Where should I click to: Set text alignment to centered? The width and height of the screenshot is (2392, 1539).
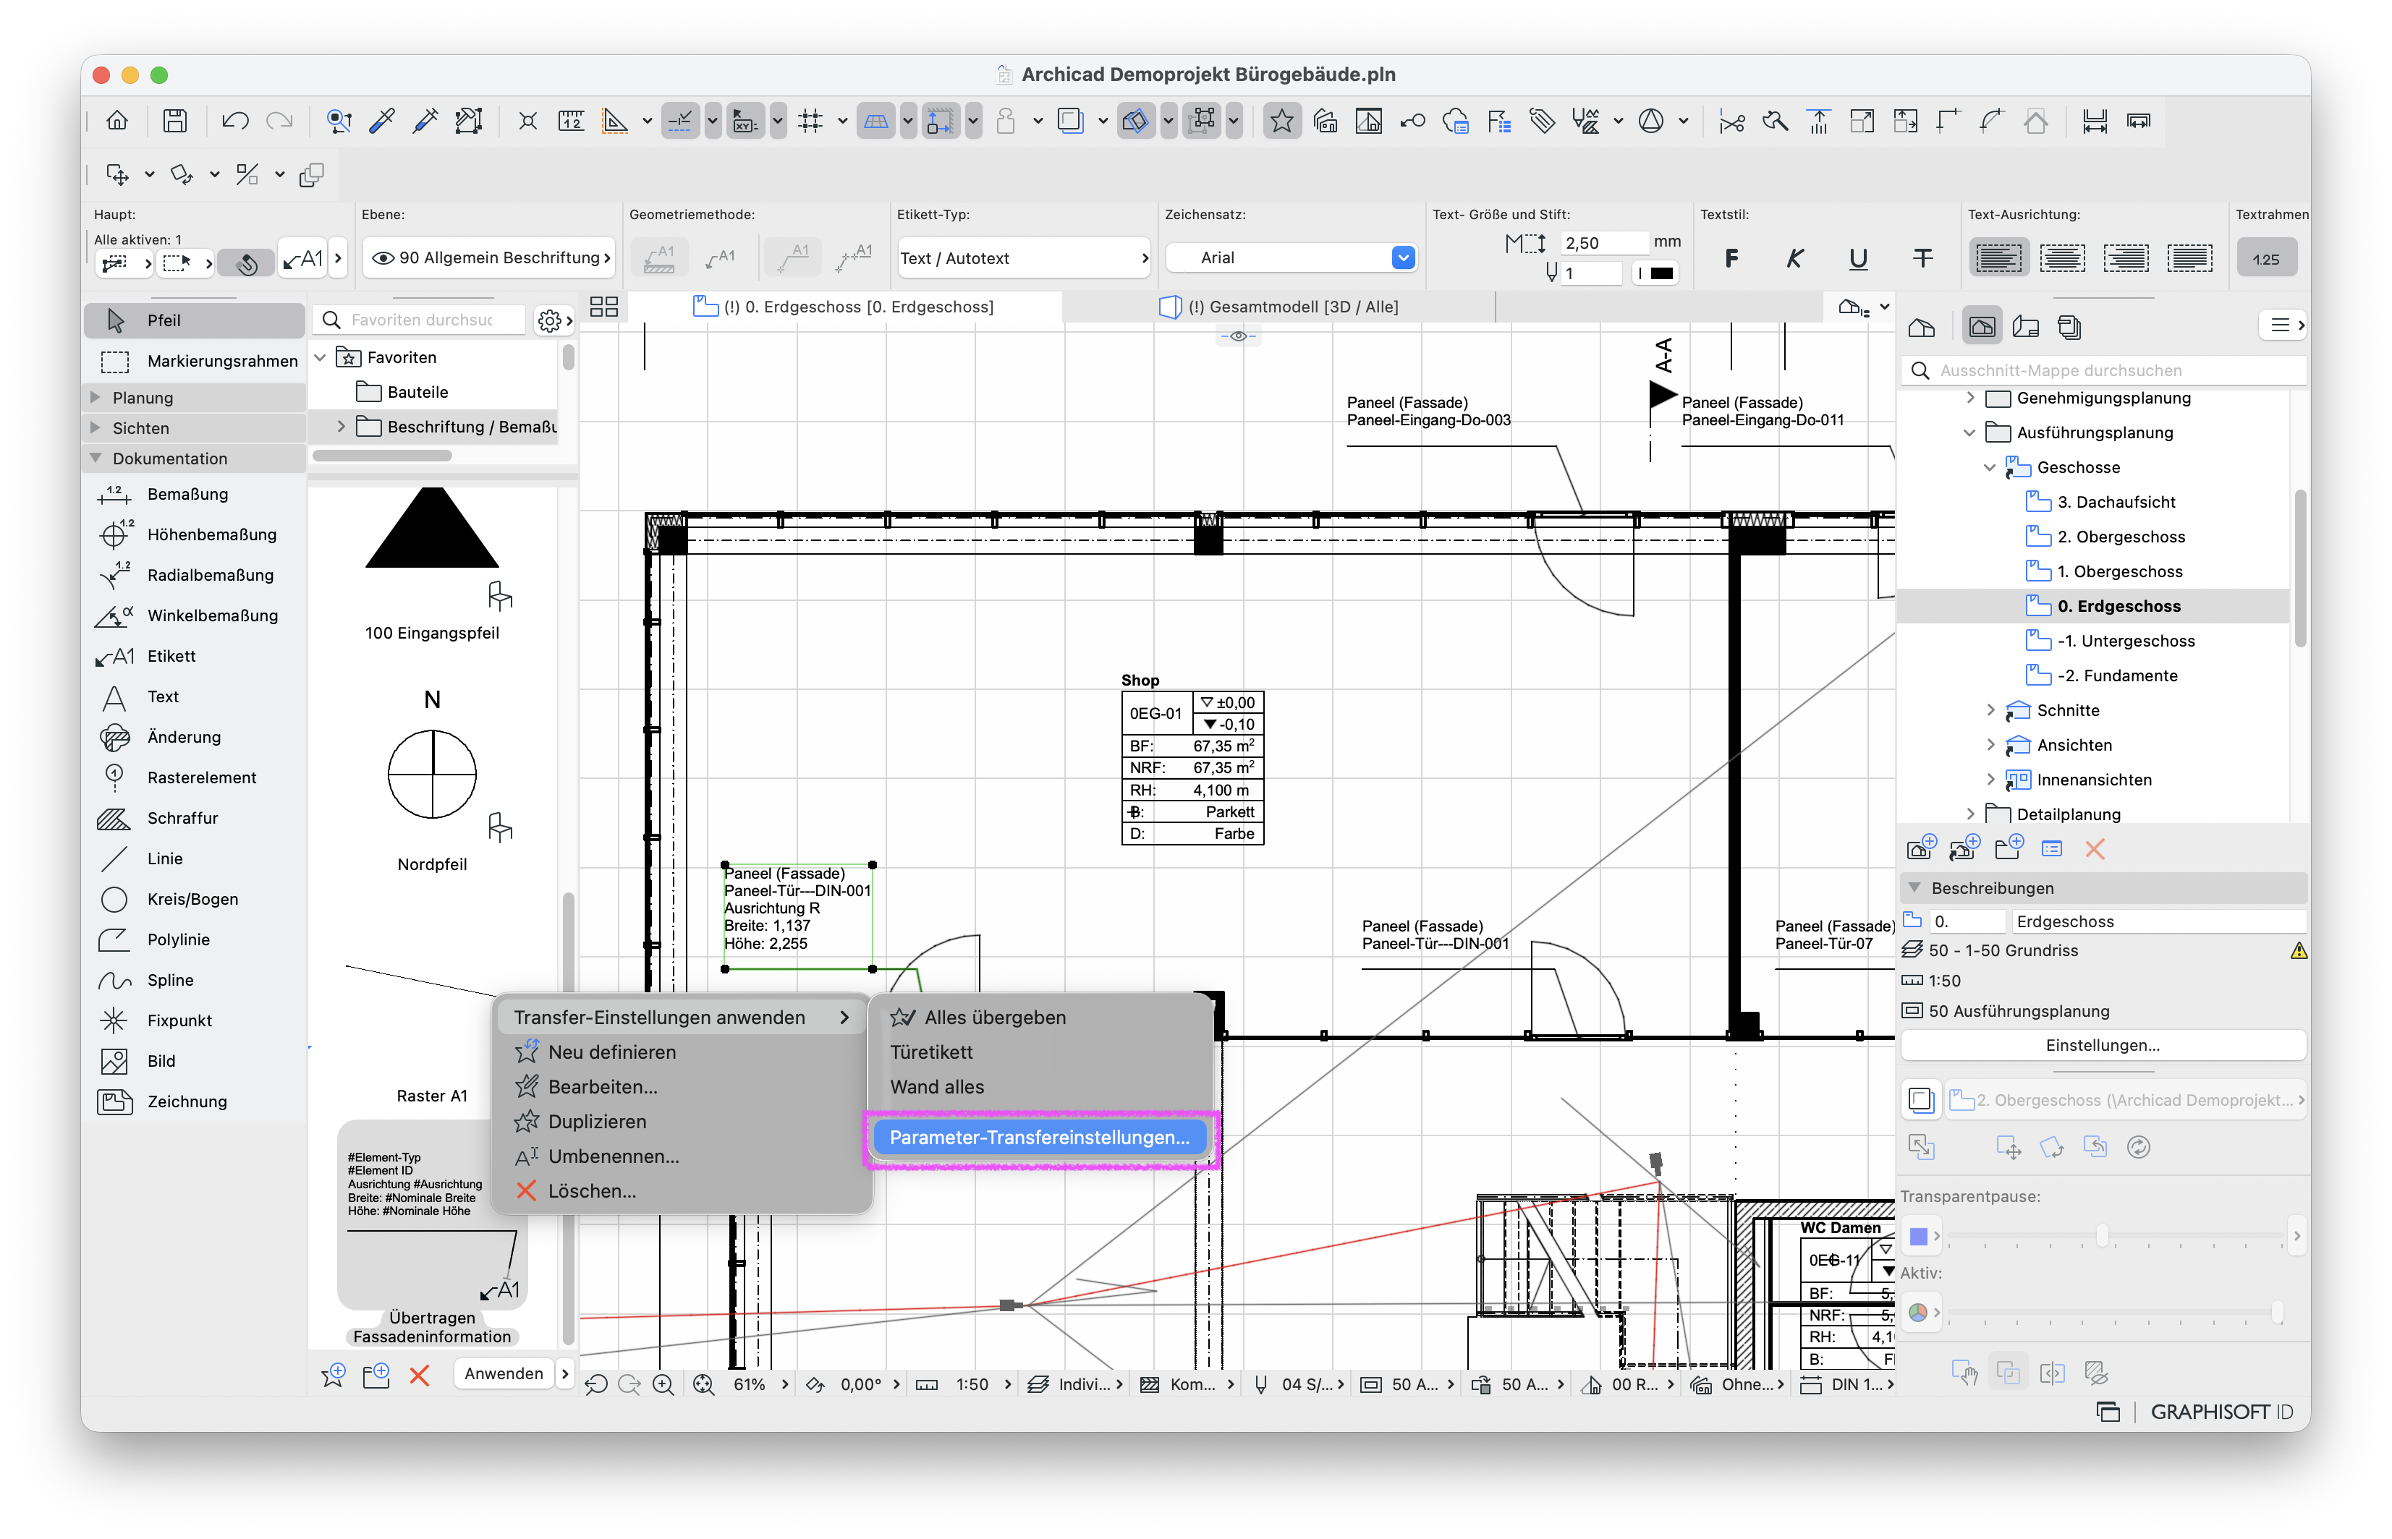[2061, 258]
